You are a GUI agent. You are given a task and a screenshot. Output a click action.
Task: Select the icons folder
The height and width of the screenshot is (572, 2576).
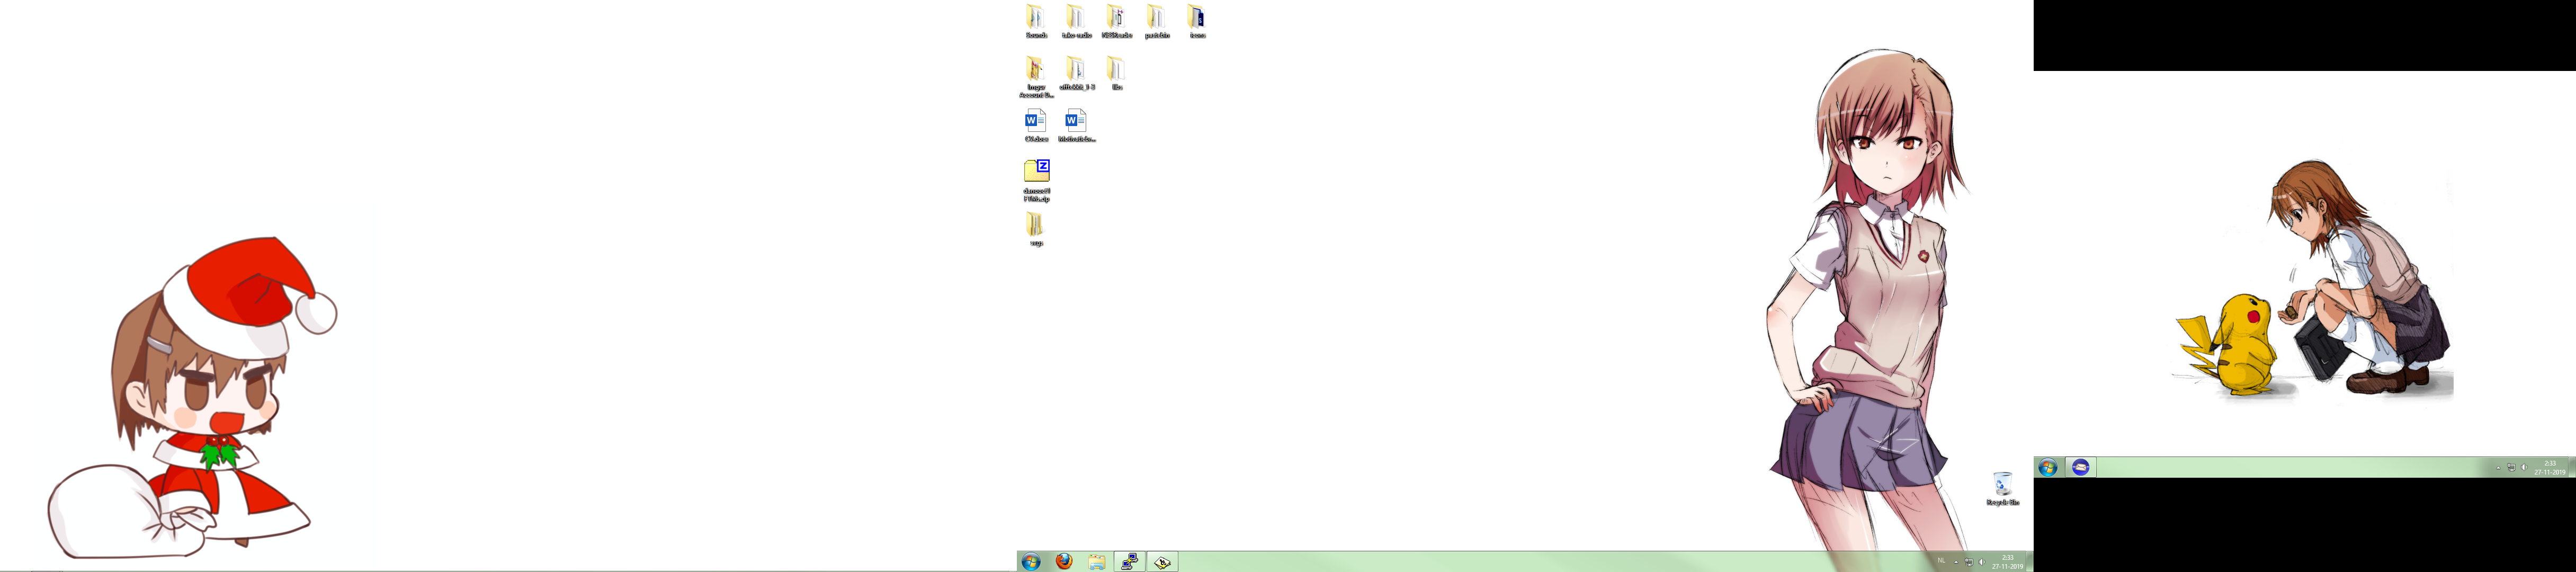point(1196,19)
